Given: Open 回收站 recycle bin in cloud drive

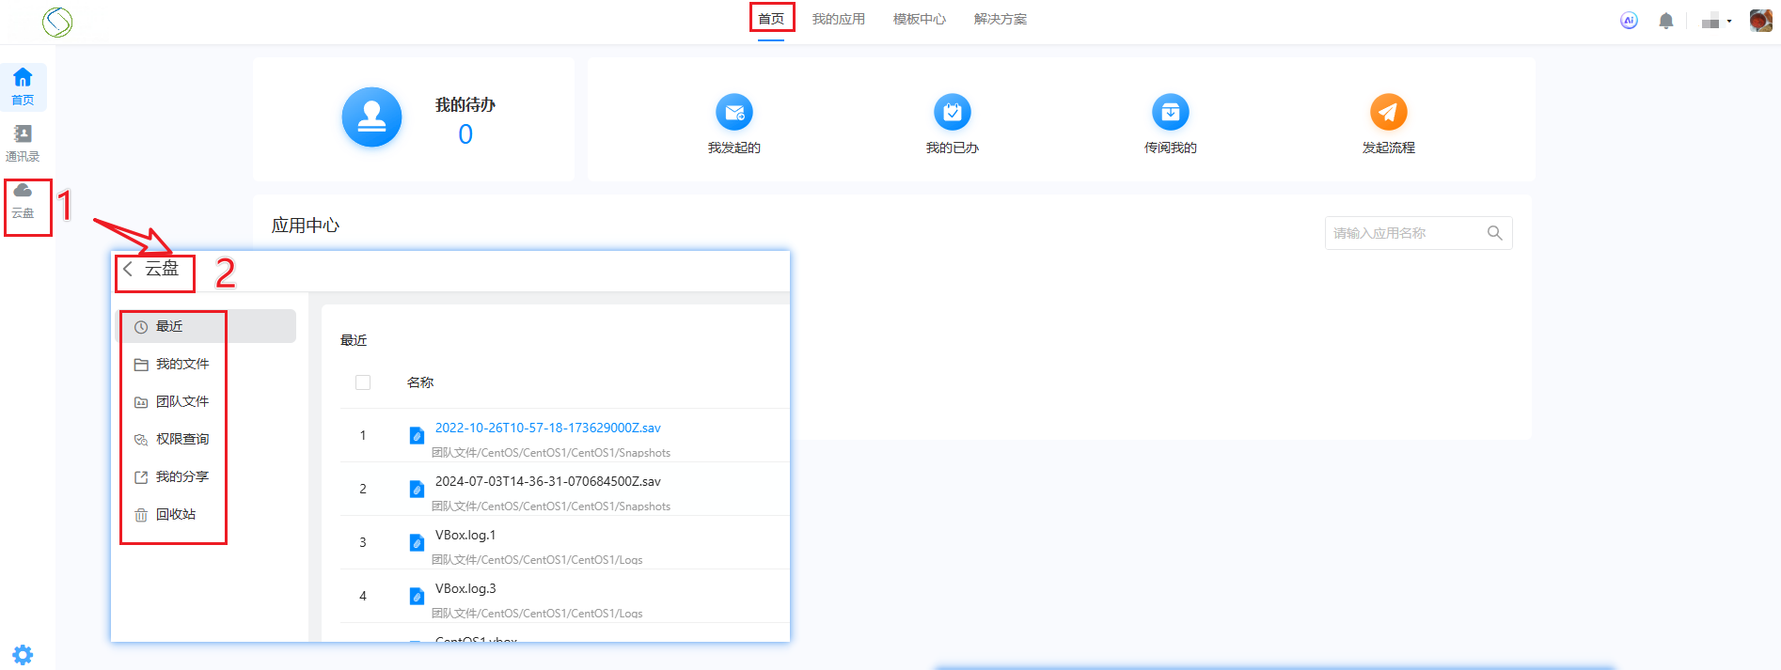Looking at the screenshot, I should tap(176, 514).
